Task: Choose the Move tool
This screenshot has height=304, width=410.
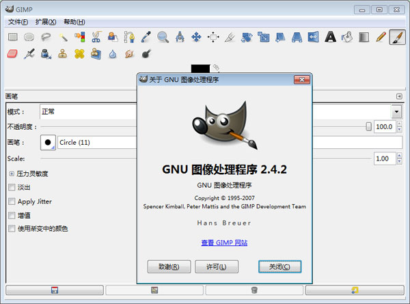Action: tap(196, 37)
